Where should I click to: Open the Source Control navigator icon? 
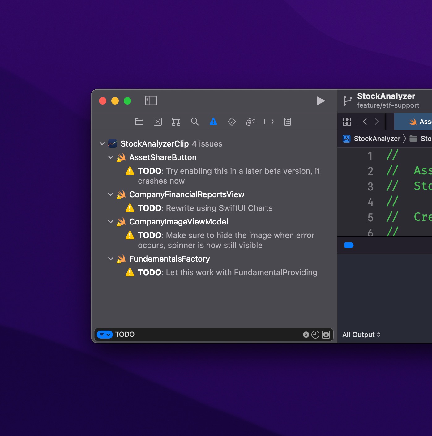(158, 122)
